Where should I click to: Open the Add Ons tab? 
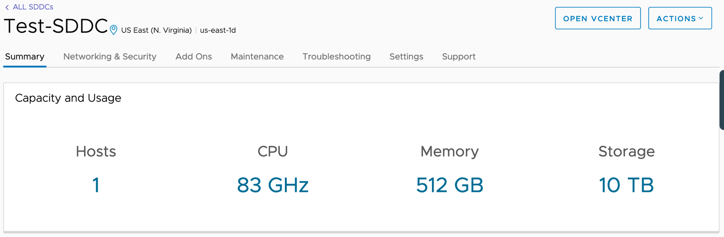coord(194,57)
